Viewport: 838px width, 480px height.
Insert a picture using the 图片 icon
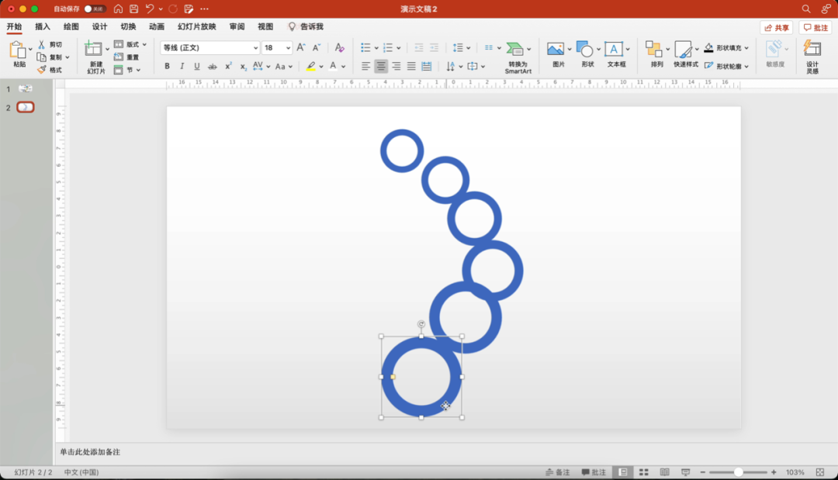555,50
